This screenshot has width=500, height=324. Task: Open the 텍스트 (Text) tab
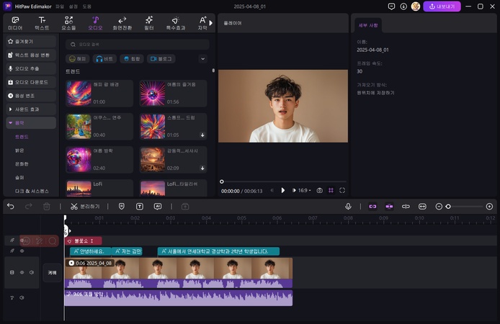point(42,23)
